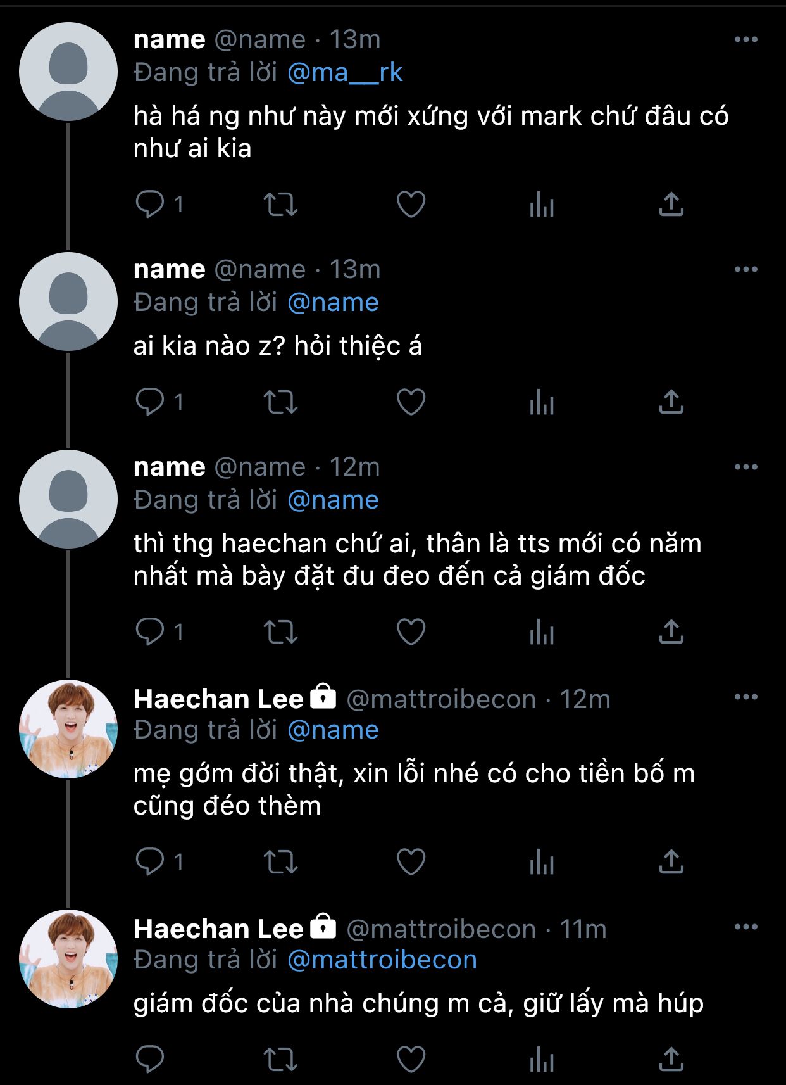The height and width of the screenshot is (1085, 786).
Task: Reply to the "hà há ng như này" tweet
Action: (x=150, y=205)
